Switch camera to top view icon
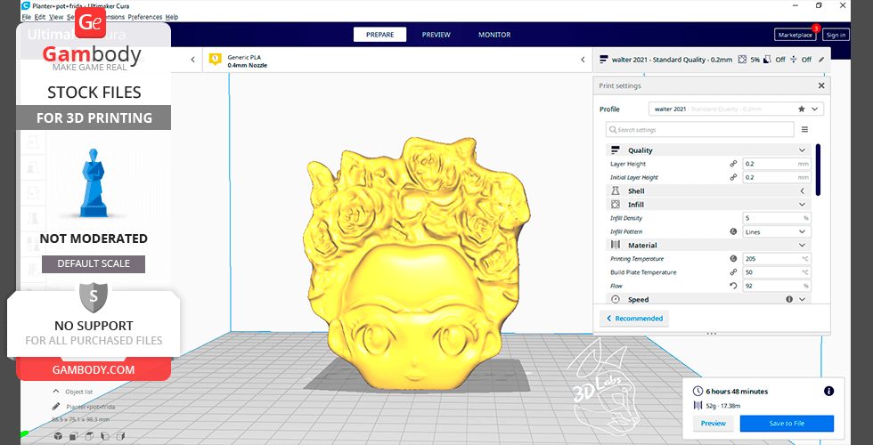Image resolution: width=873 pixels, height=445 pixels. [x=89, y=436]
